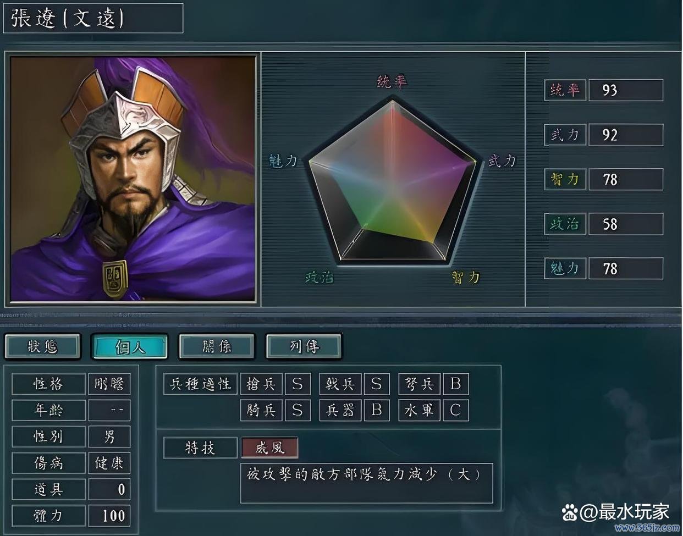This screenshot has height=536, width=683.
Task: Click the 體力 value 100
Action: click(109, 516)
